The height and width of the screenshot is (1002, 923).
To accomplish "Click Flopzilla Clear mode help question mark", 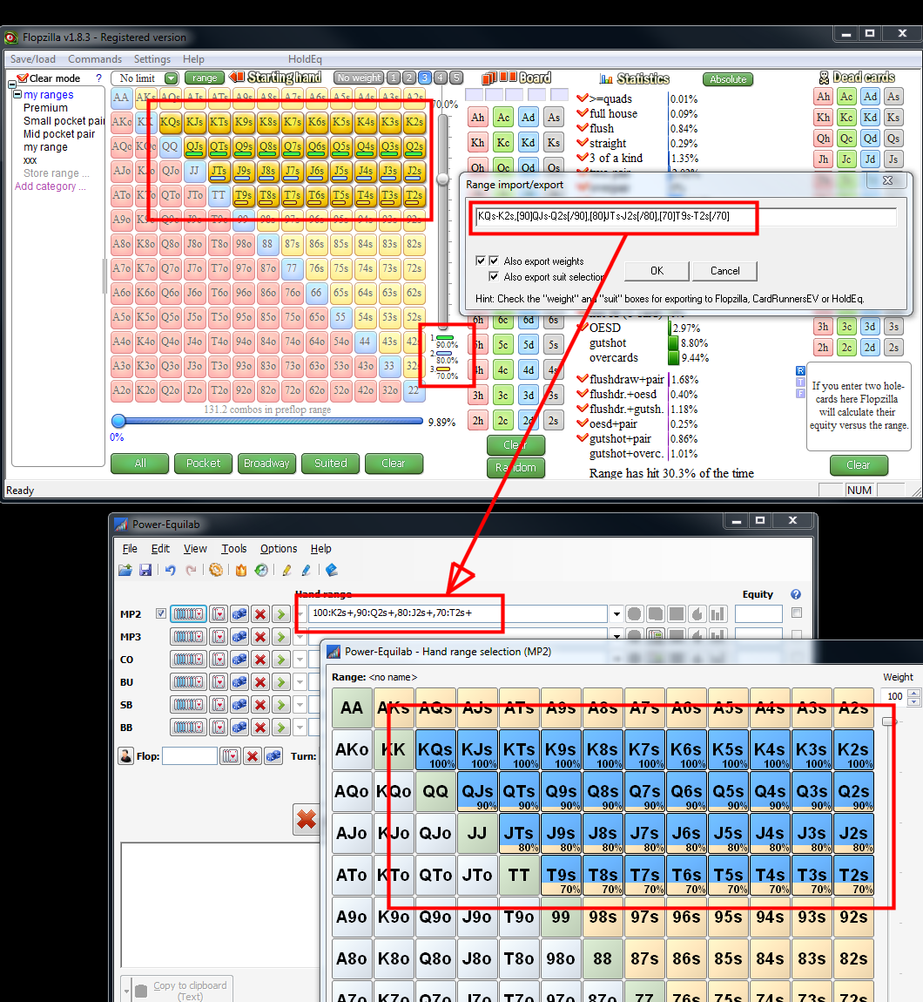I will click(x=98, y=78).
